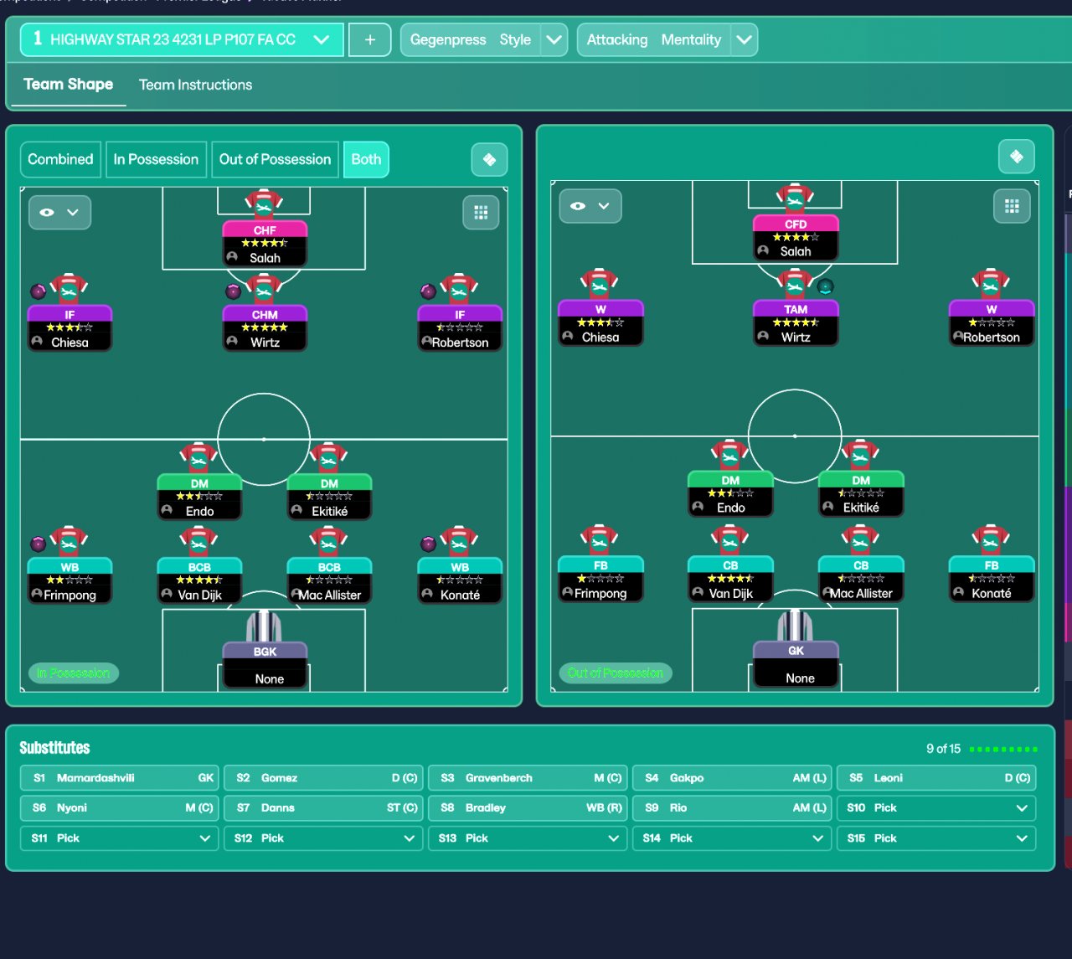Toggle the eye visibility control on the Out of Possession pitch
The width and height of the screenshot is (1072, 959).
point(590,206)
